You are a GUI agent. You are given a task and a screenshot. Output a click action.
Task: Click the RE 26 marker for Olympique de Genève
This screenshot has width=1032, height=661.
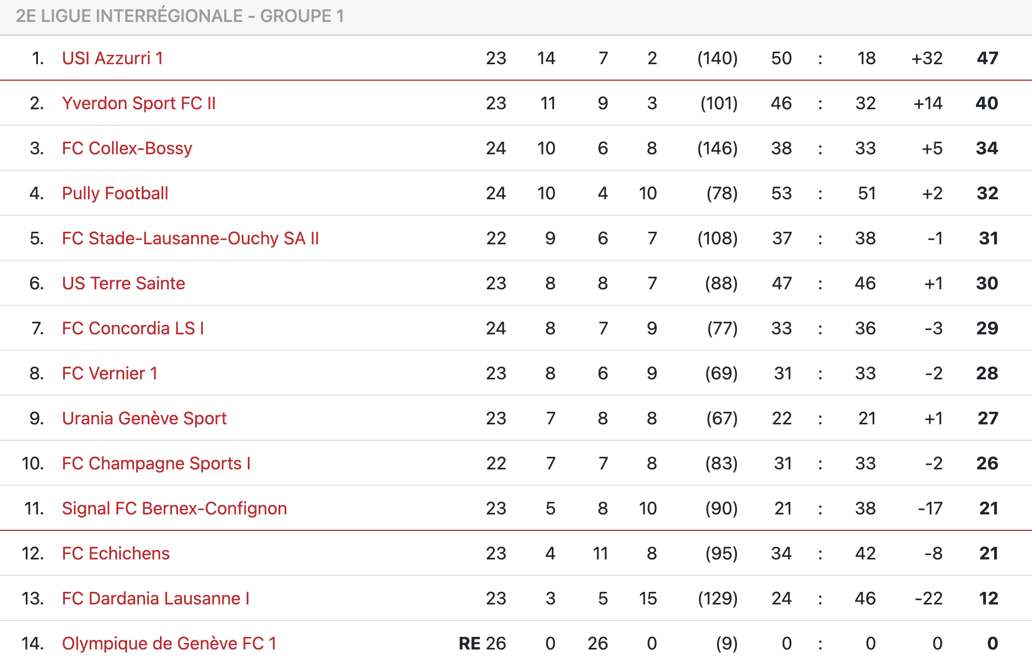(482, 643)
